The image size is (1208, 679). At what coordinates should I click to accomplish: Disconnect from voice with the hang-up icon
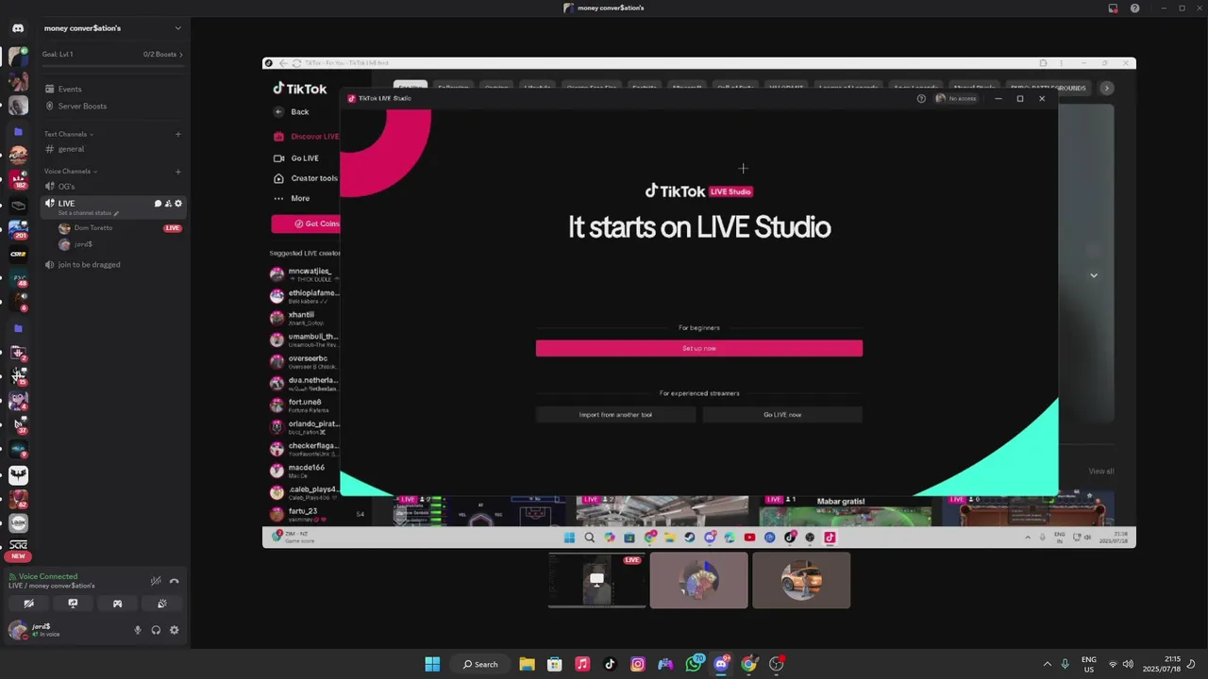point(174,581)
